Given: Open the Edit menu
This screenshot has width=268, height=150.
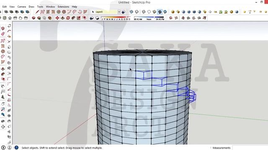Looking at the screenshot, I should (5, 7).
